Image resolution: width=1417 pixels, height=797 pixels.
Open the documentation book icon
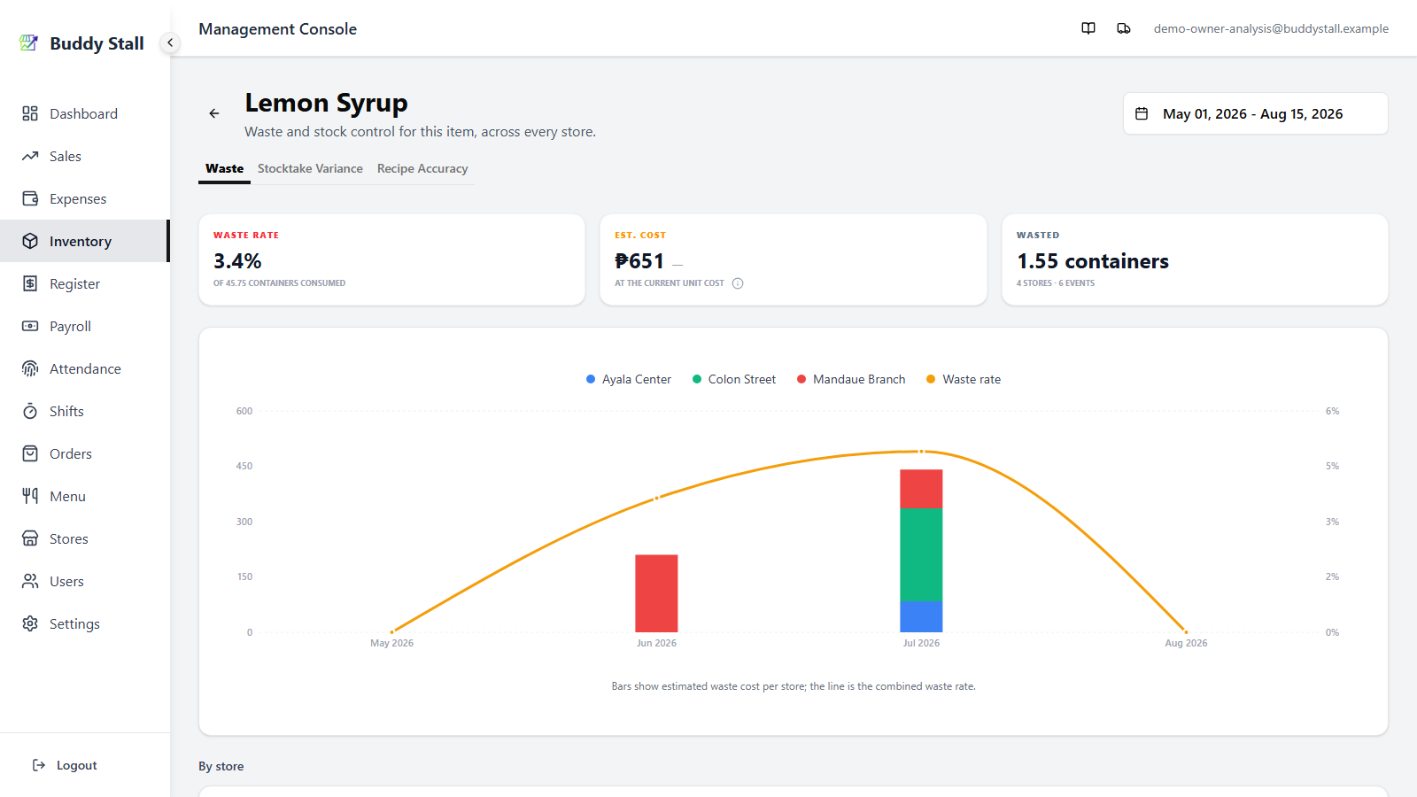(x=1088, y=28)
